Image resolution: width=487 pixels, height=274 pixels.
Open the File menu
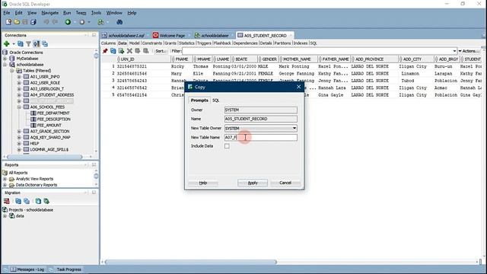(7, 13)
